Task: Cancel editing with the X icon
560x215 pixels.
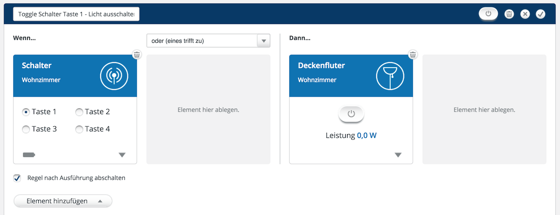Action: [524, 14]
